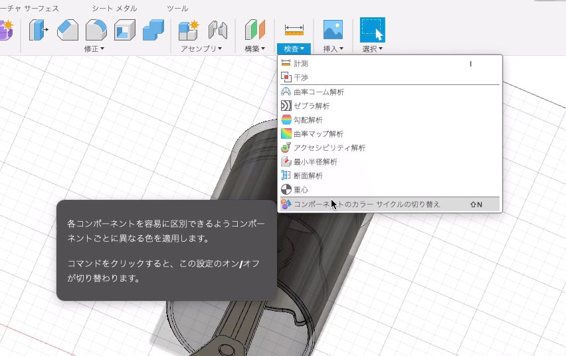Switch to the シート メタル tab
The image size is (566, 356).
click(114, 9)
